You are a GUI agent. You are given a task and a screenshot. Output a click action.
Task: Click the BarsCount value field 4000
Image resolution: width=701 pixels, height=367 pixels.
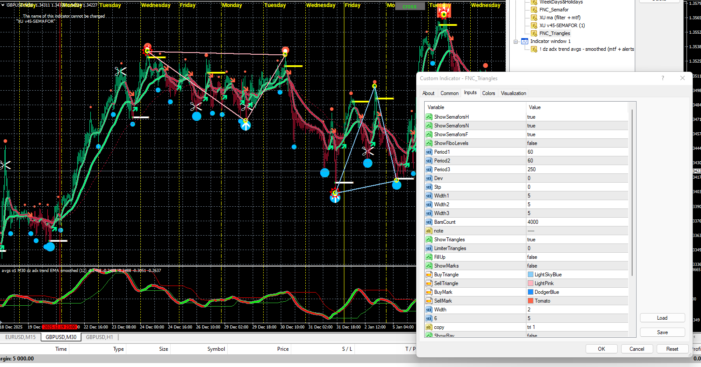click(533, 222)
